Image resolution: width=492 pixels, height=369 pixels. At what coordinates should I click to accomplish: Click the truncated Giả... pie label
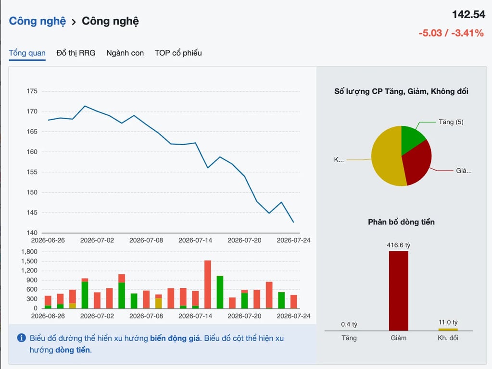pyautogui.click(x=464, y=171)
